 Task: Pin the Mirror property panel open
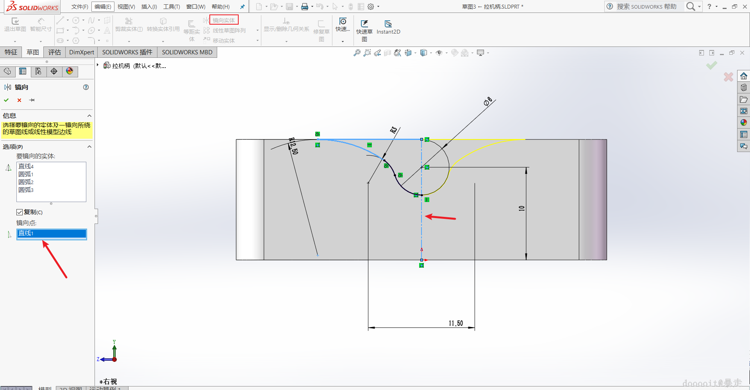click(x=32, y=100)
